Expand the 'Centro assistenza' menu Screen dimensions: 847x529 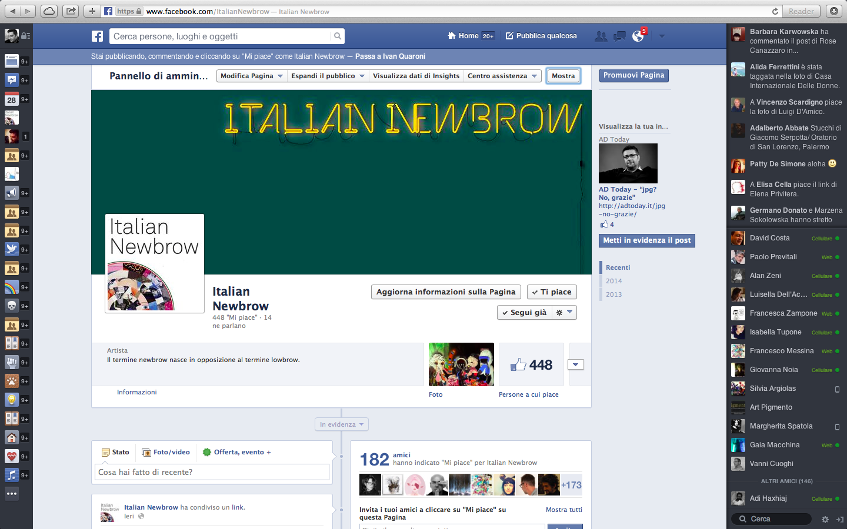(502, 76)
